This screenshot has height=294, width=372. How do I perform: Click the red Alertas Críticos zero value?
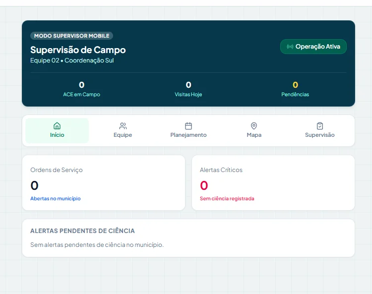204,185
